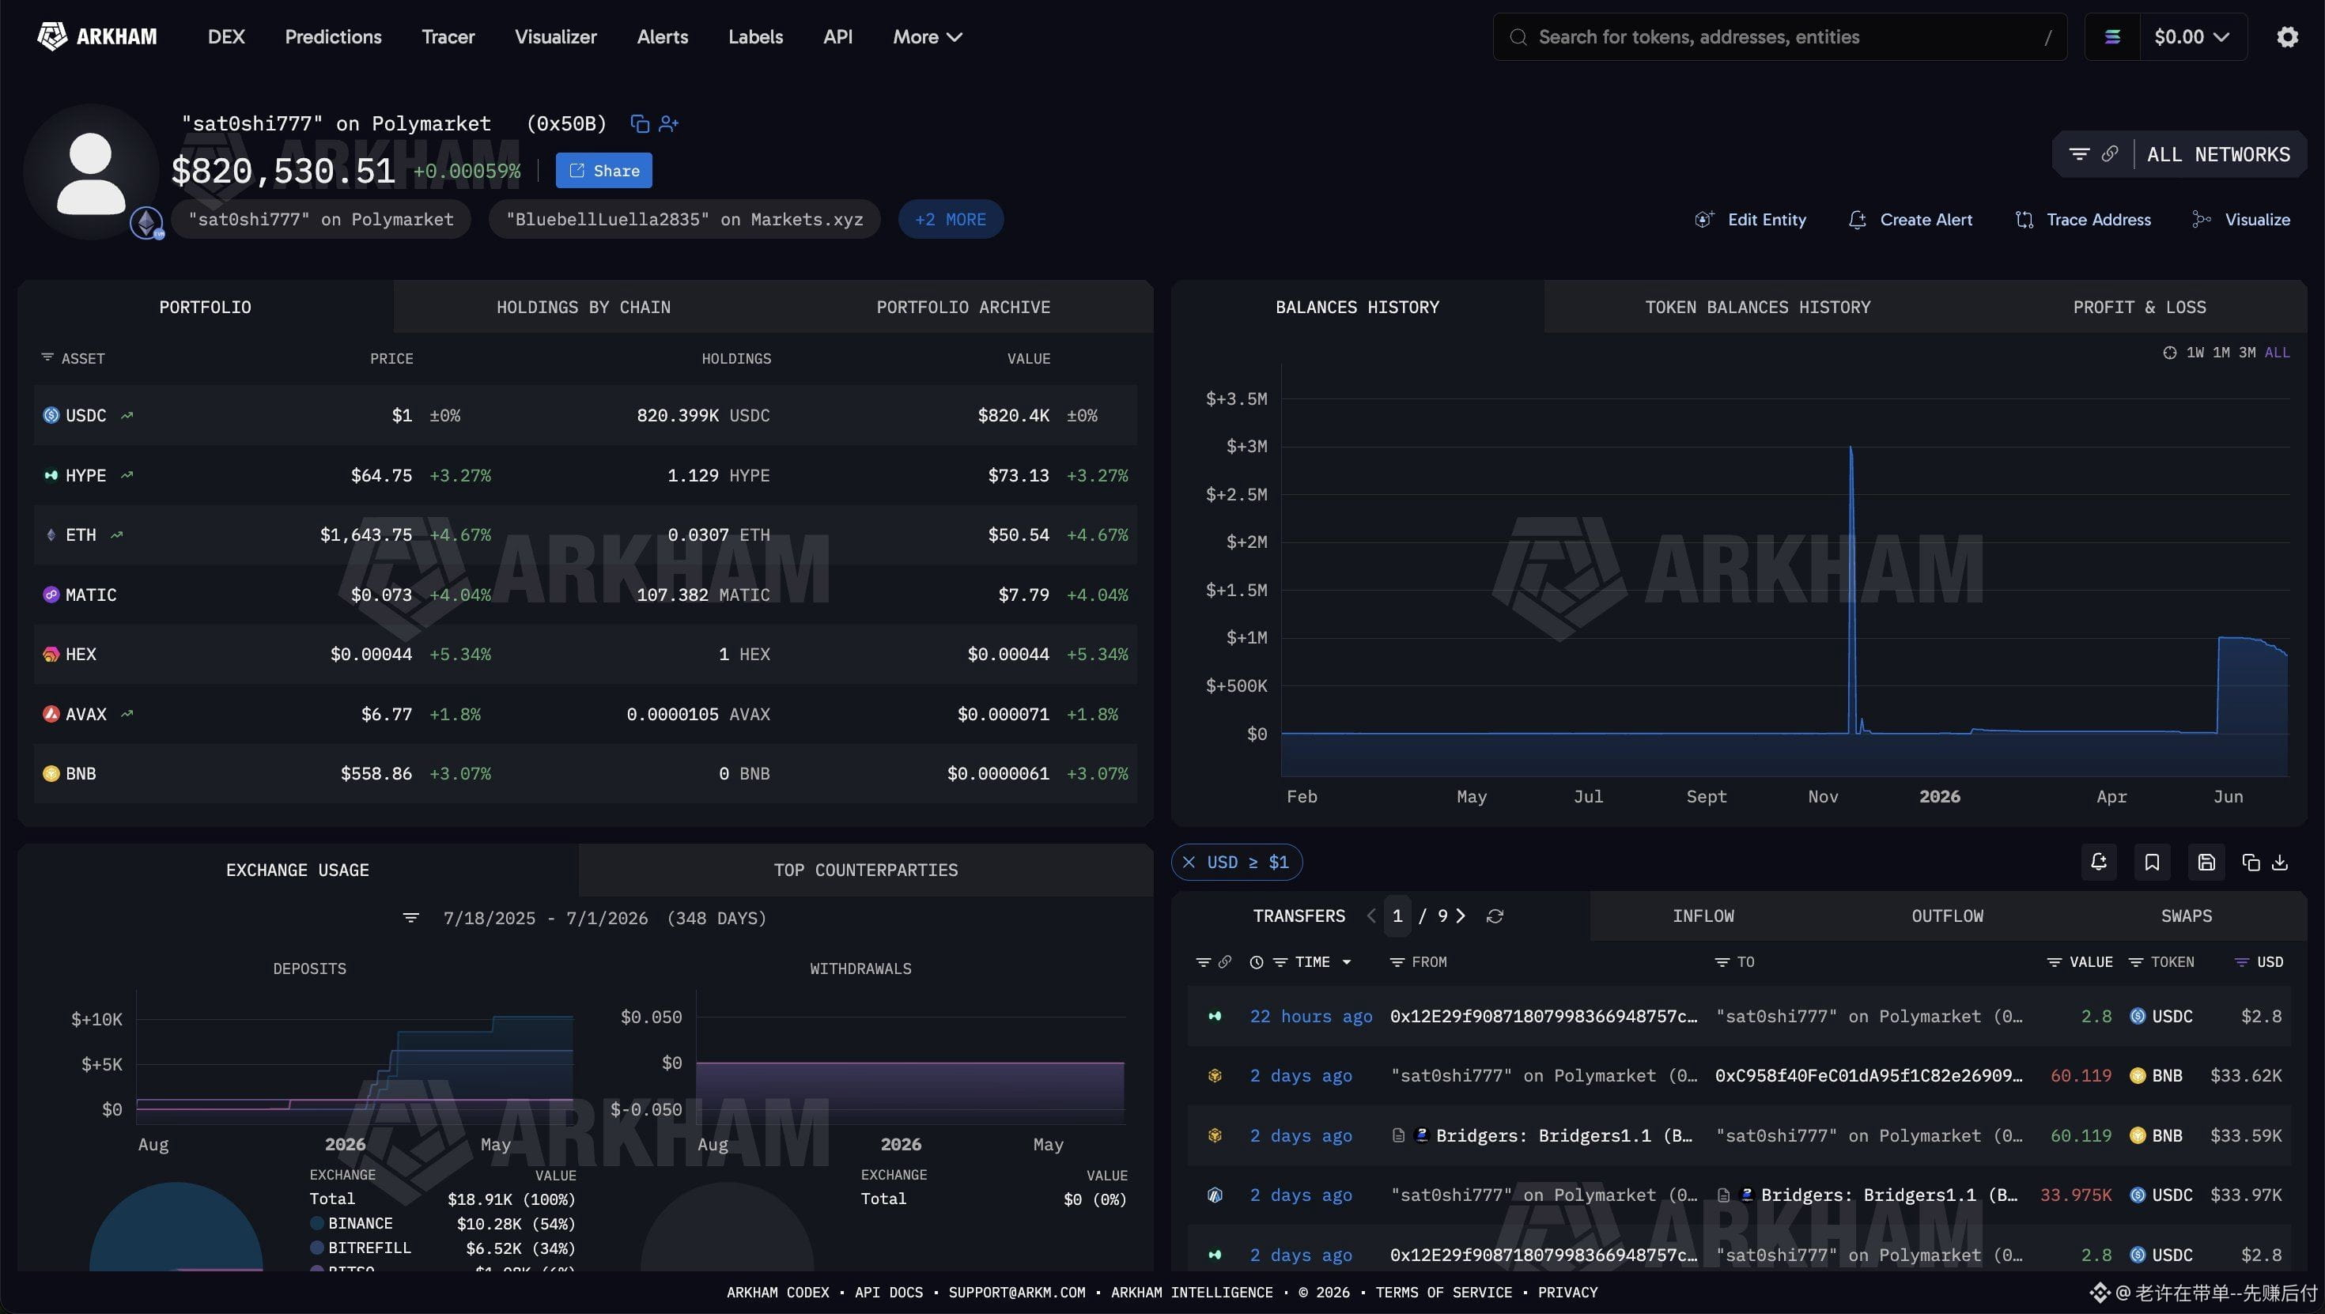Expand the +2 MORE labels chip

[x=951, y=219]
